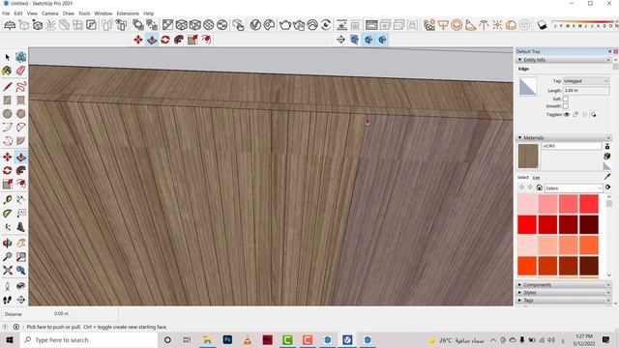Select the Offset tool in left toolbar
This screenshot has width=619, height=348.
[20, 184]
